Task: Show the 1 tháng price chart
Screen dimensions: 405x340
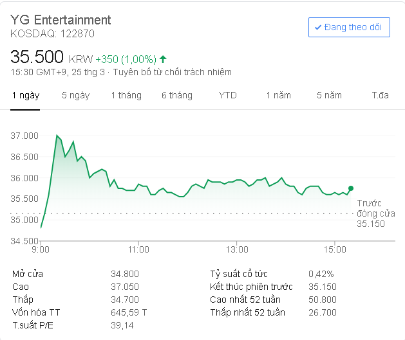Action: [x=126, y=95]
